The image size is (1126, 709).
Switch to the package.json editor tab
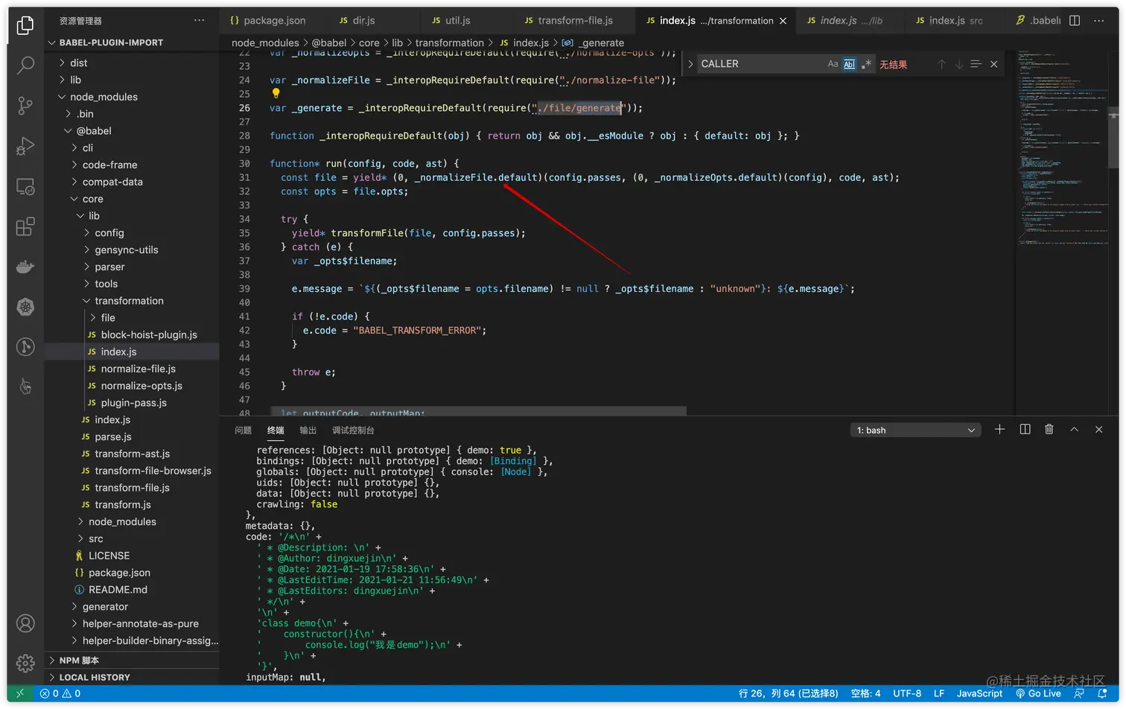(x=275, y=21)
